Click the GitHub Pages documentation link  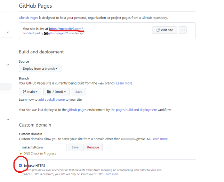[28, 18]
